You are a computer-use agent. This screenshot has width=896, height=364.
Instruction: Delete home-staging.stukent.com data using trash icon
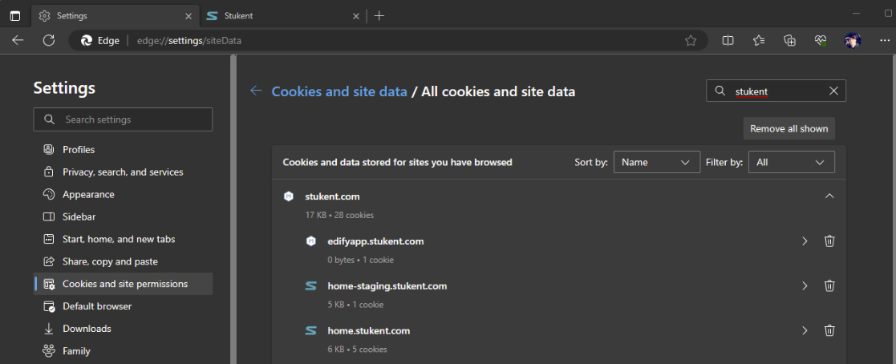829,285
